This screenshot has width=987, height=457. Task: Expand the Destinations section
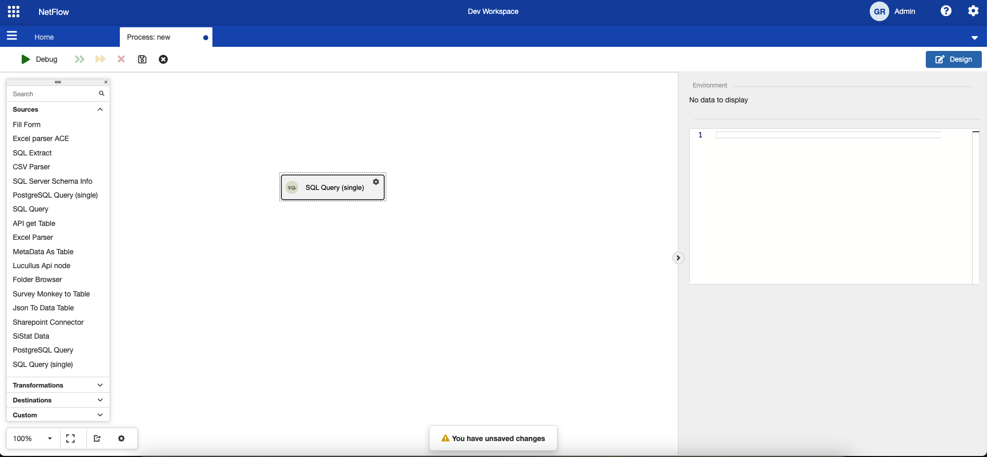100,400
